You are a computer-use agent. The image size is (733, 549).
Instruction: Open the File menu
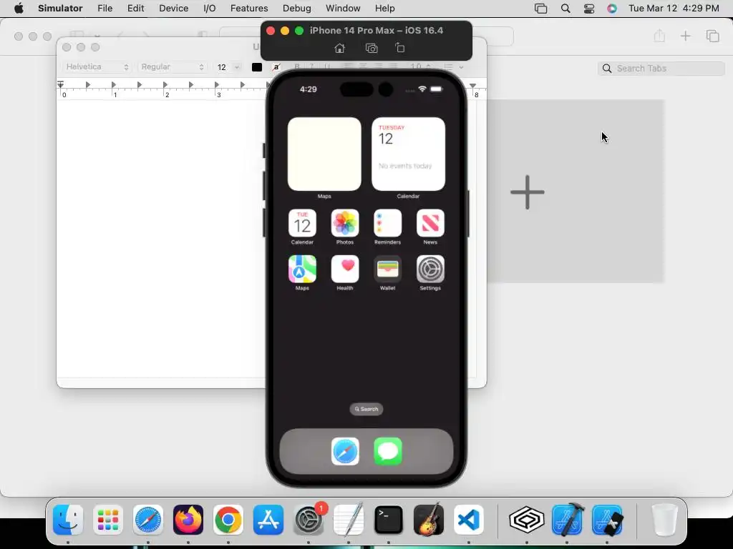[105, 9]
